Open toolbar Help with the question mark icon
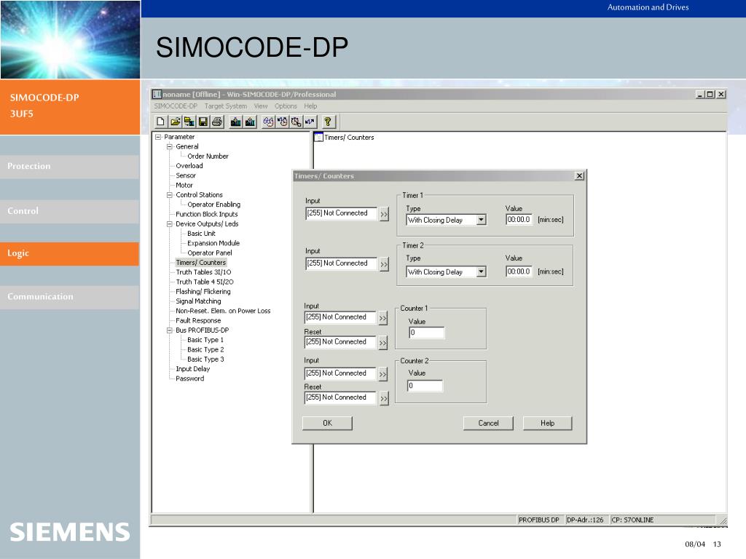Viewport: 746px width, 559px height. [x=329, y=122]
